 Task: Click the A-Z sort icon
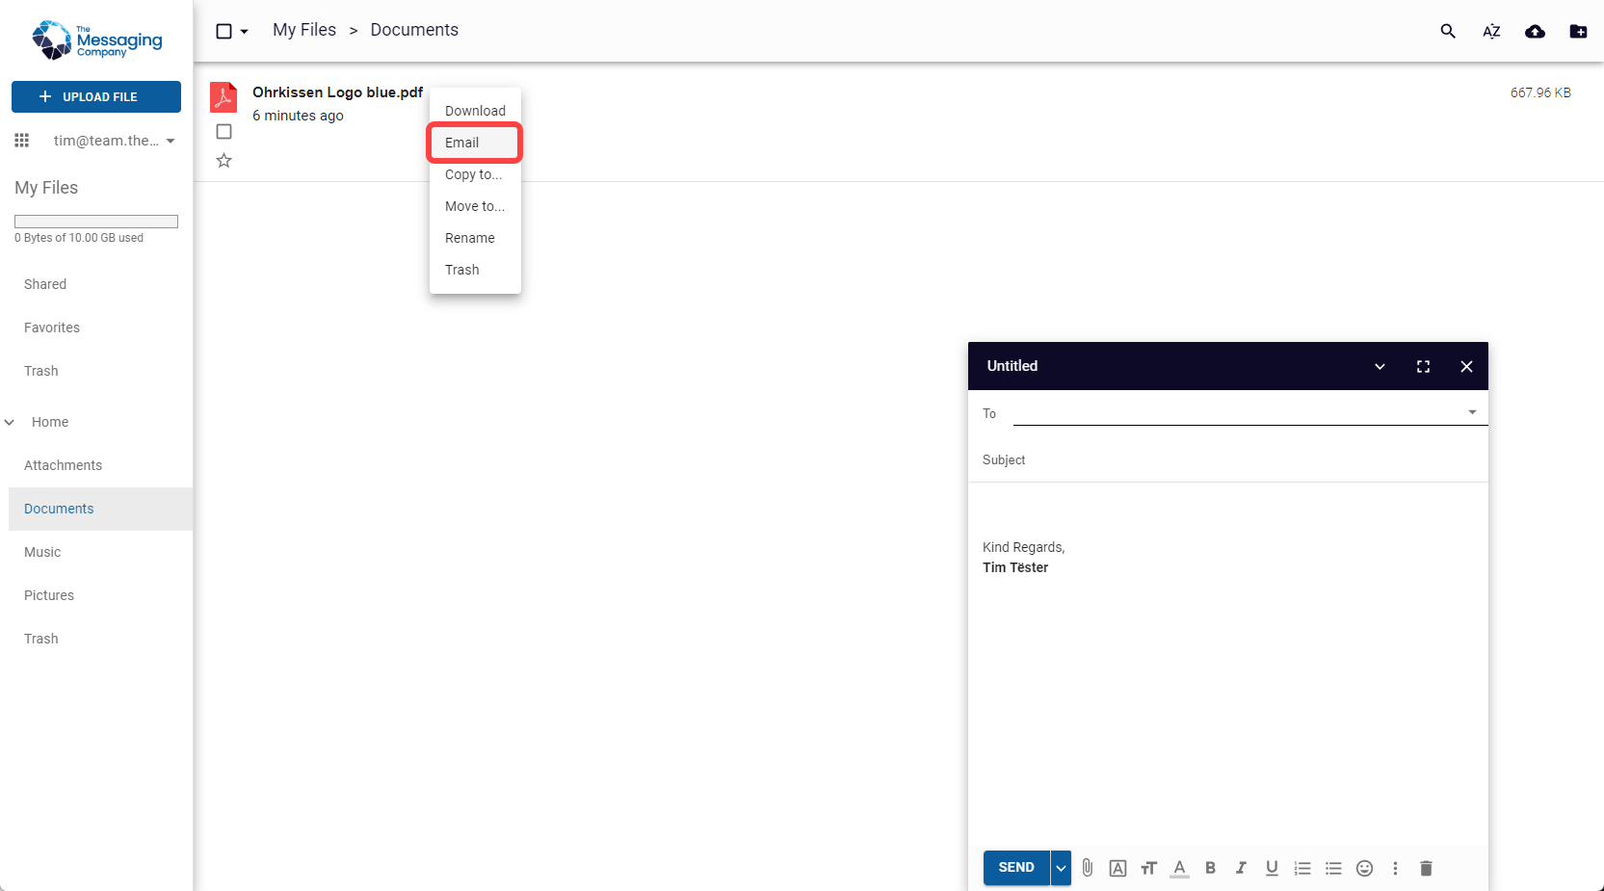[x=1490, y=31]
